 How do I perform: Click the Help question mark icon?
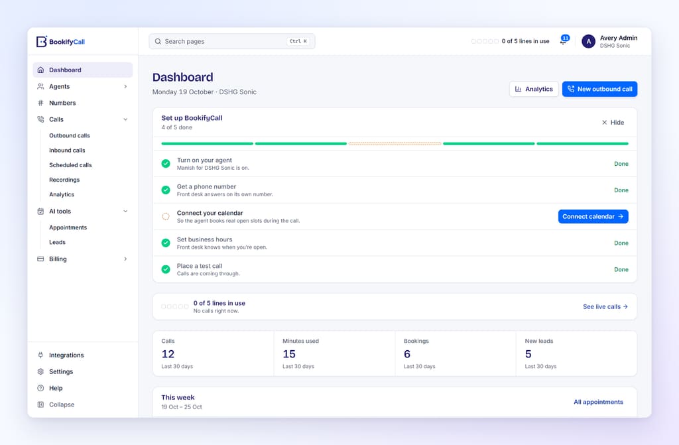point(40,388)
